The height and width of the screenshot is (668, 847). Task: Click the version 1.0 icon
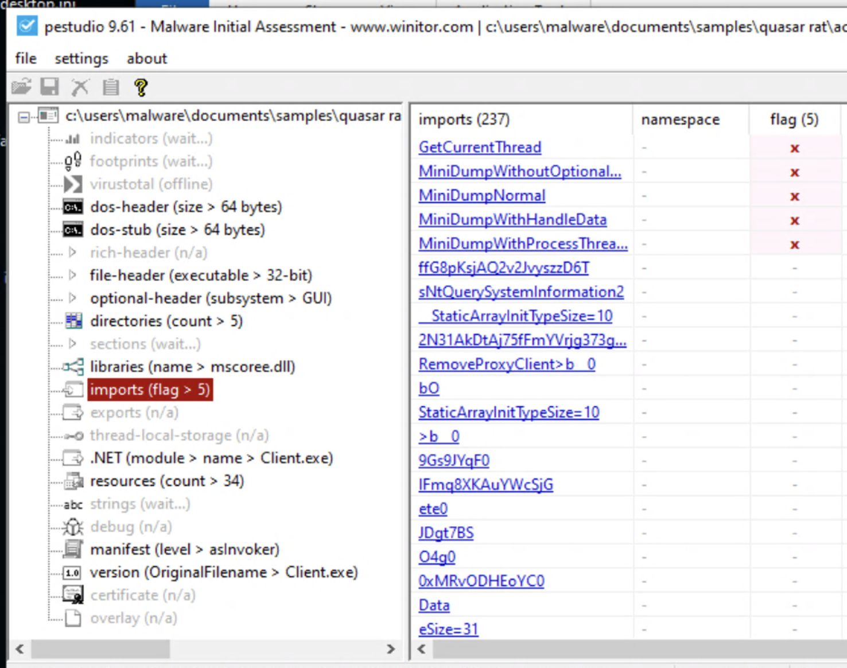coord(73,573)
